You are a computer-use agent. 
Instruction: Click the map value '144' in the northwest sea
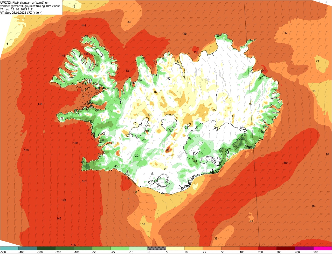pyautogui.click(x=84, y=25)
